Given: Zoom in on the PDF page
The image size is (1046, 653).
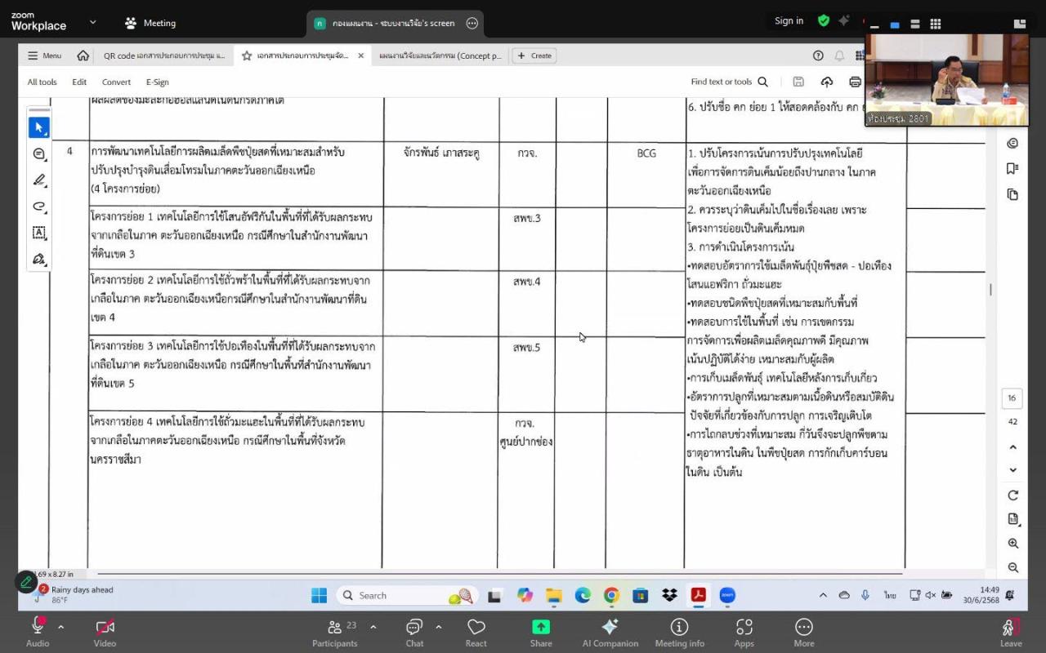Looking at the screenshot, I should [1012, 544].
